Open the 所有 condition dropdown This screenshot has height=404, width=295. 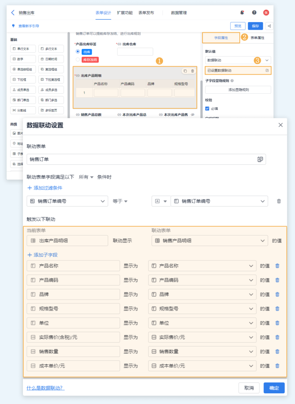[x=86, y=177]
